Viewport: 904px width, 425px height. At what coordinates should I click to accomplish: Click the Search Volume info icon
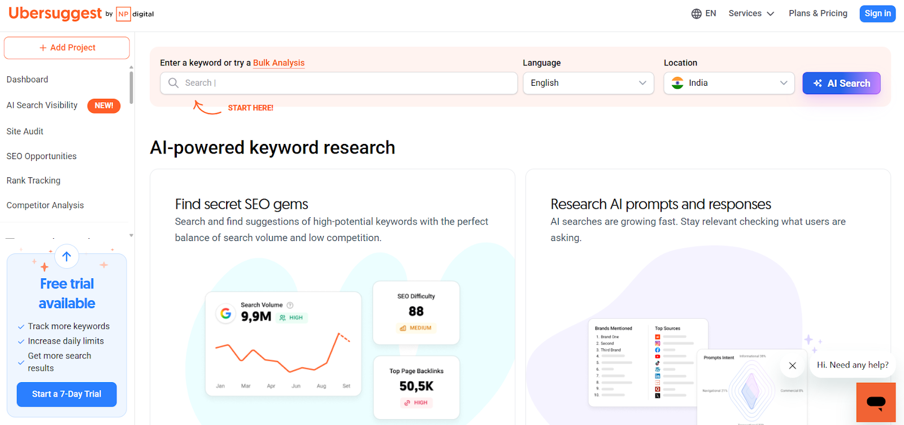coord(290,305)
